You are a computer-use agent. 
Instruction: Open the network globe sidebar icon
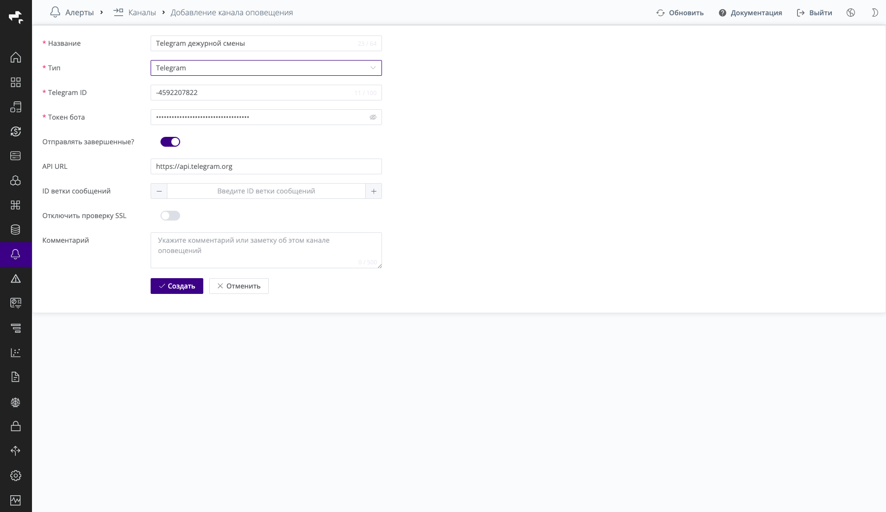click(16, 402)
